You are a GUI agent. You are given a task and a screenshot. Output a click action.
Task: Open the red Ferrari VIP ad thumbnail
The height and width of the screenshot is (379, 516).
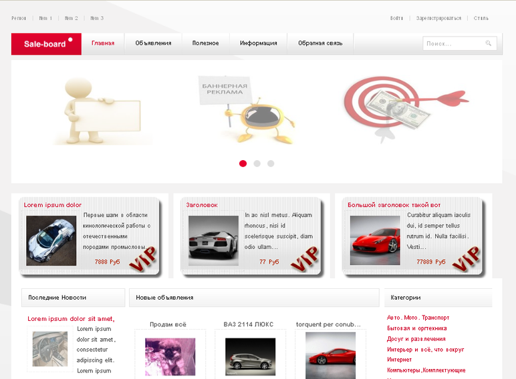click(x=375, y=240)
